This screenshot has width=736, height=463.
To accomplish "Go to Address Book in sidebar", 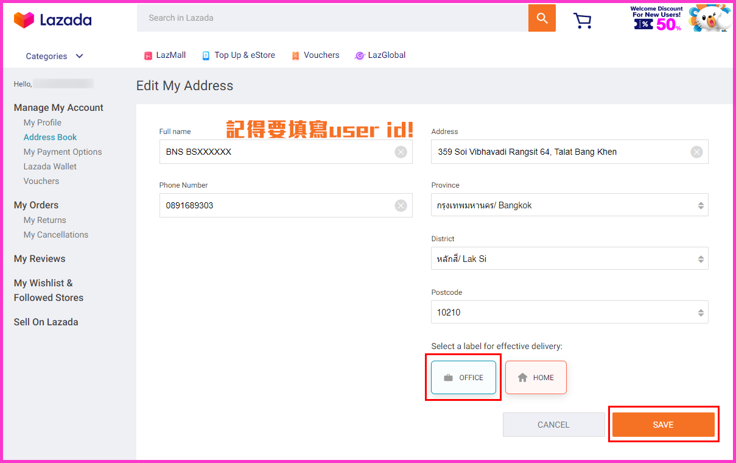I will click(x=50, y=137).
